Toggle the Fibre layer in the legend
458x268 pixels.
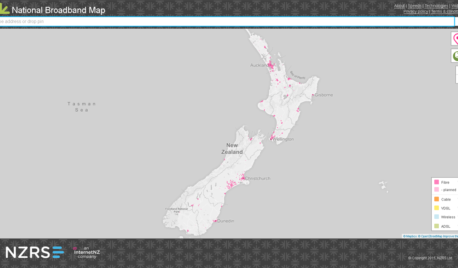coord(444,182)
